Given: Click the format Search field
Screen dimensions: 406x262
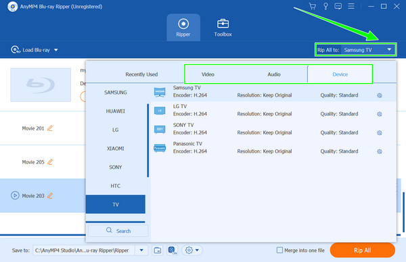Looking at the screenshot, I should (x=118, y=231).
